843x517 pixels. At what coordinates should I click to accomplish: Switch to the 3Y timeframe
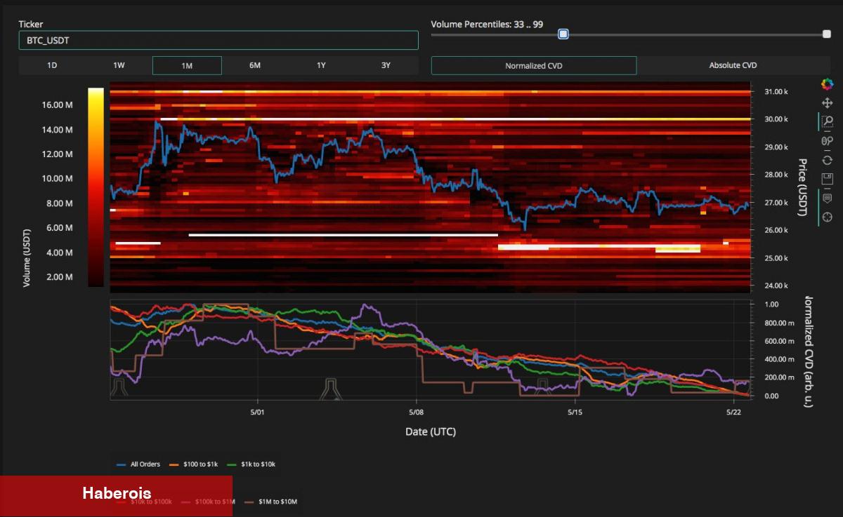coord(386,65)
